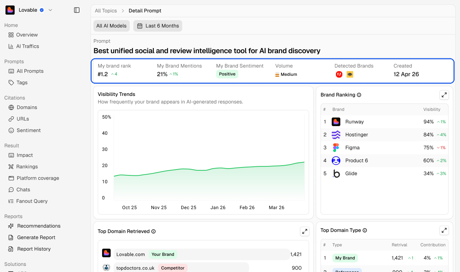Click the Recommendations sparkle icon
The height and width of the screenshot is (272, 460).
(x=11, y=226)
